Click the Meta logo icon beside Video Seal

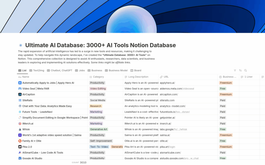20,89
